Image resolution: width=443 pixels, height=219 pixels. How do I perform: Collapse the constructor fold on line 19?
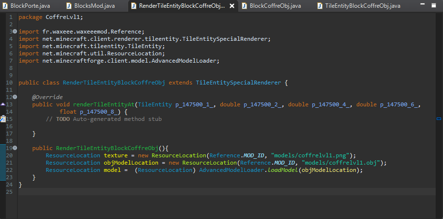14,148
